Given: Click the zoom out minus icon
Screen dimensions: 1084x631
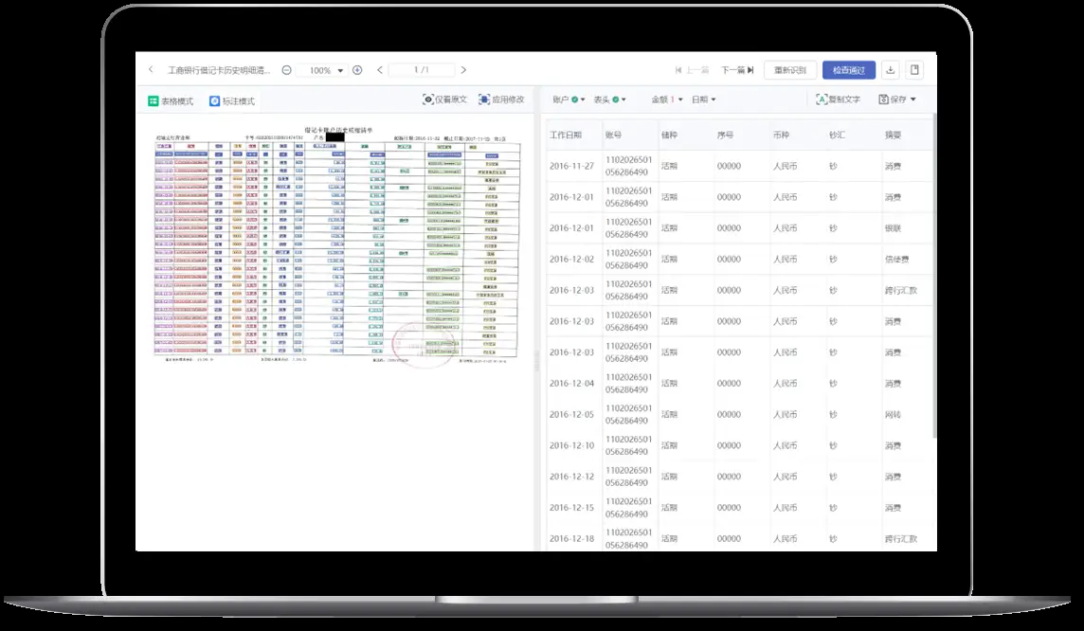Looking at the screenshot, I should click(287, 70).
